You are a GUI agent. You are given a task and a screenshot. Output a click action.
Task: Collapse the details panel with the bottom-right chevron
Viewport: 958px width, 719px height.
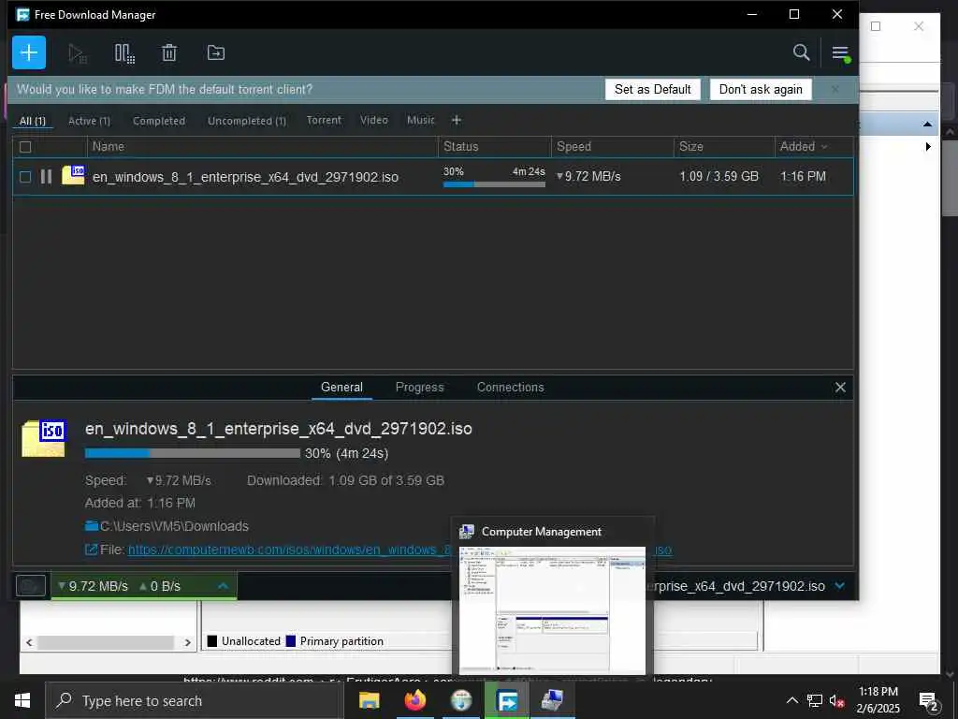click(840, 586)
